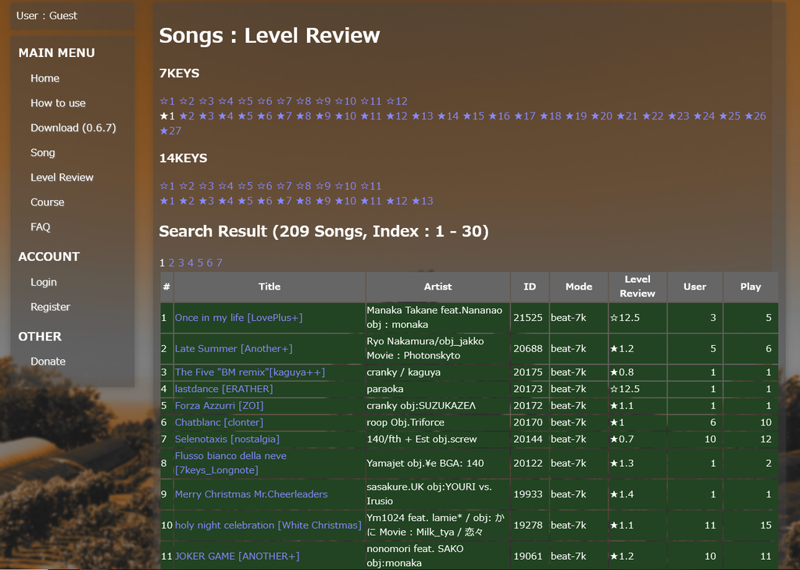800x570 pixels.
Task: Click the Level Review column header
Action: click(x=637, y=287)
